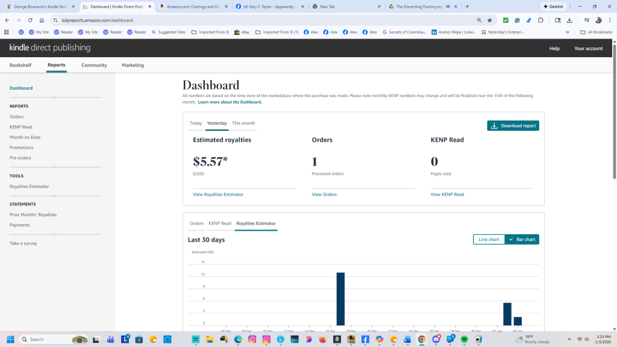Expand the hidden bookmarks overflow chevron

tap(567, 32)
